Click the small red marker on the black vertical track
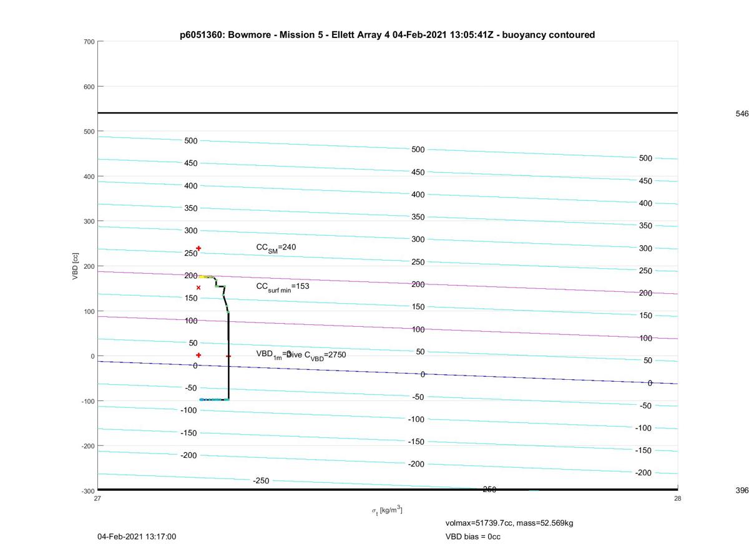 pos(228,356)
